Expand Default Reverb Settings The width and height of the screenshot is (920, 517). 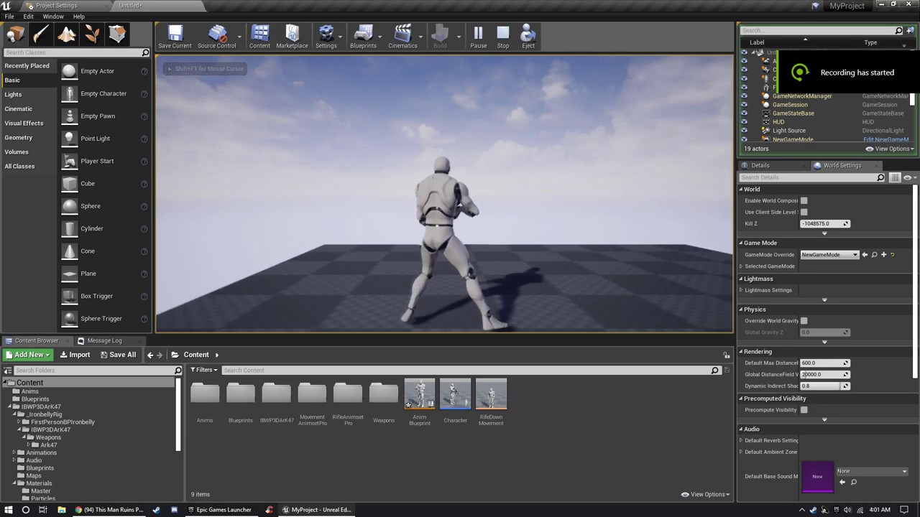pyautogui.click(x=741, y=441)
